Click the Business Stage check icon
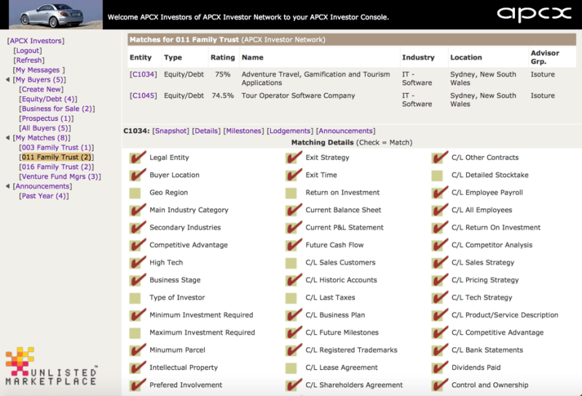Image resolution: width=582 pixels, height=396 pixels. pos(138,280)
